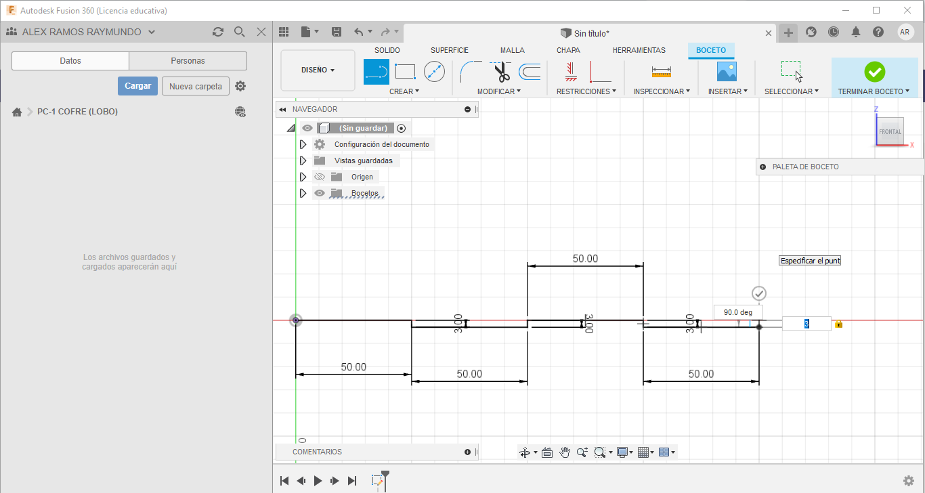Toggle visibility of the Origen folder

(x=320, y=177)
